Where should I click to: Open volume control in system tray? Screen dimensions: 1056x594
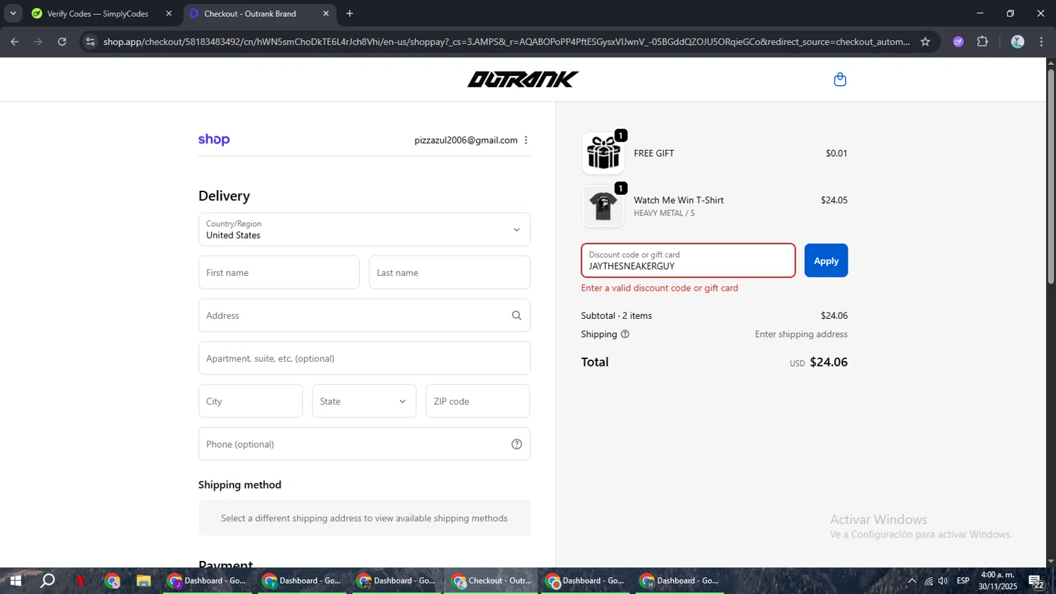click(x=943, y=581)
